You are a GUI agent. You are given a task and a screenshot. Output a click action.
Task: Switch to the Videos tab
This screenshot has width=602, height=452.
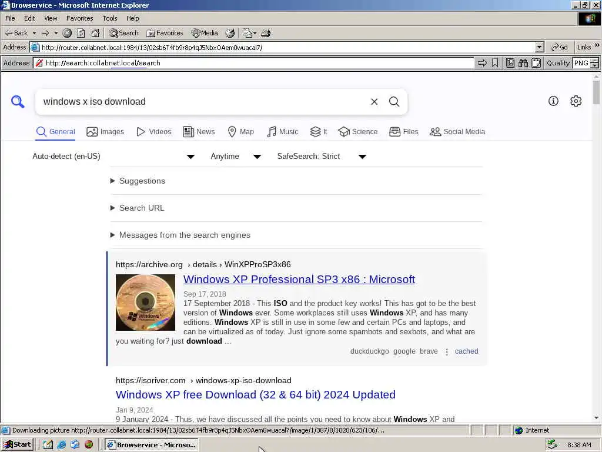(153, 132)
